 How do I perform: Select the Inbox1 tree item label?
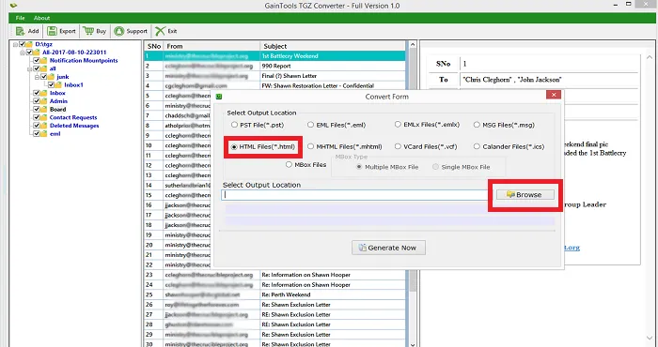[x=73, y=85]
